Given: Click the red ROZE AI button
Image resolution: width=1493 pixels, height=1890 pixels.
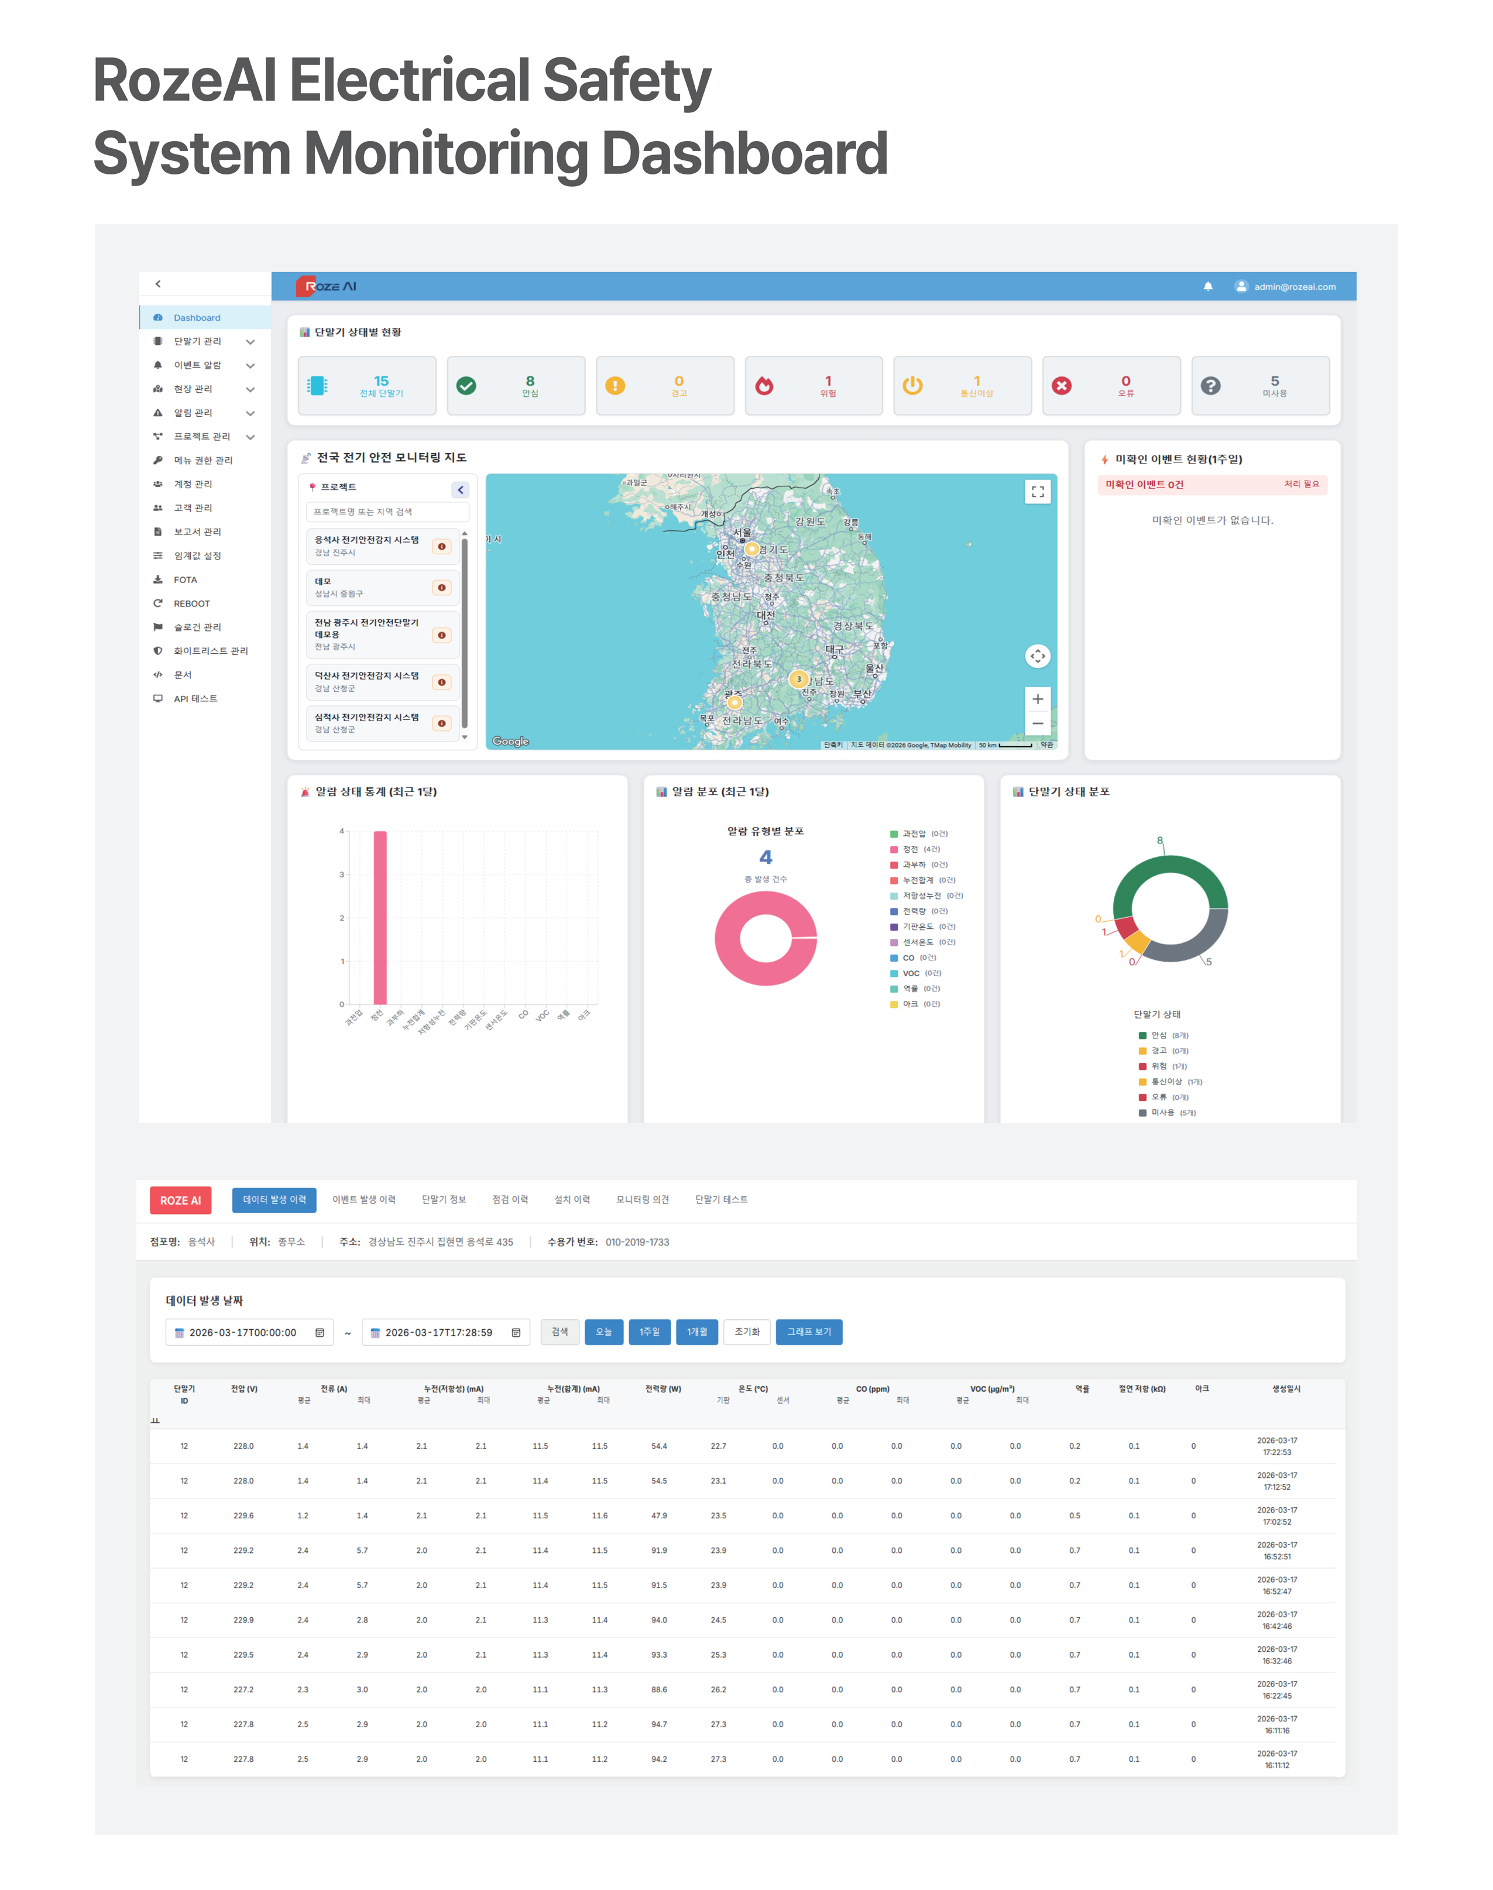Looking at the screenshot, I should [180, 1200].
